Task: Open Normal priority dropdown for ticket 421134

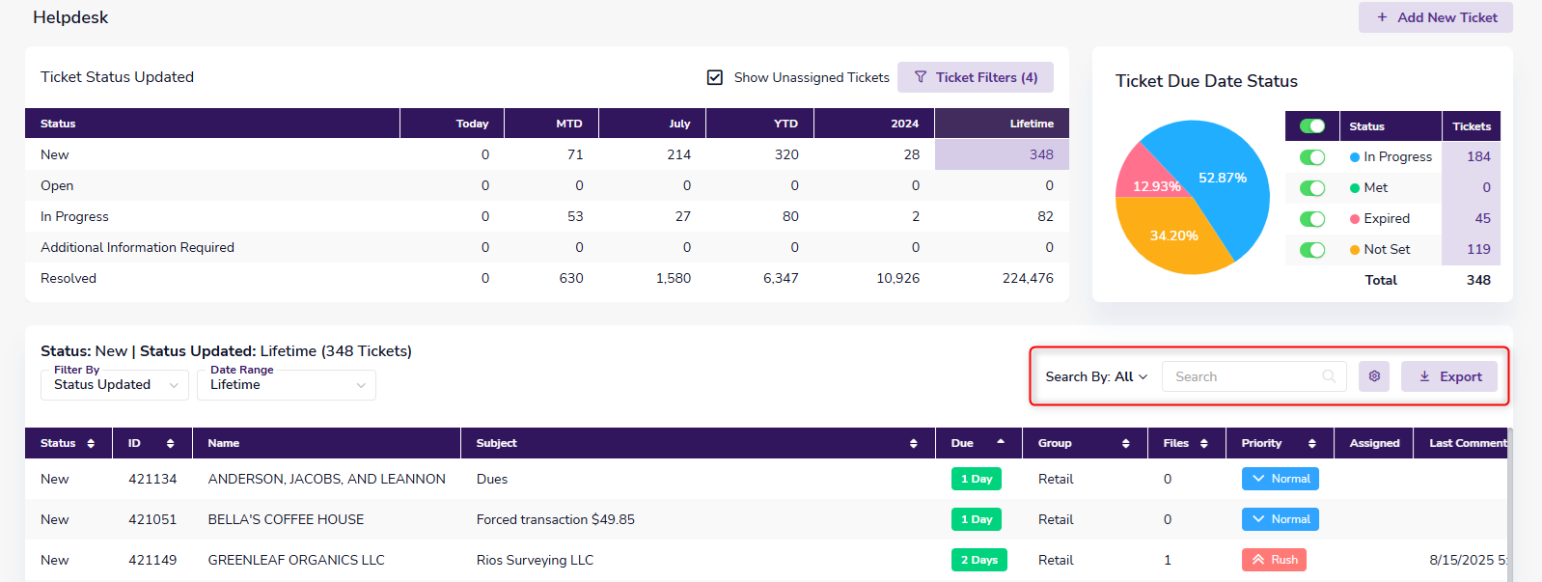Action: (1280, 479)
